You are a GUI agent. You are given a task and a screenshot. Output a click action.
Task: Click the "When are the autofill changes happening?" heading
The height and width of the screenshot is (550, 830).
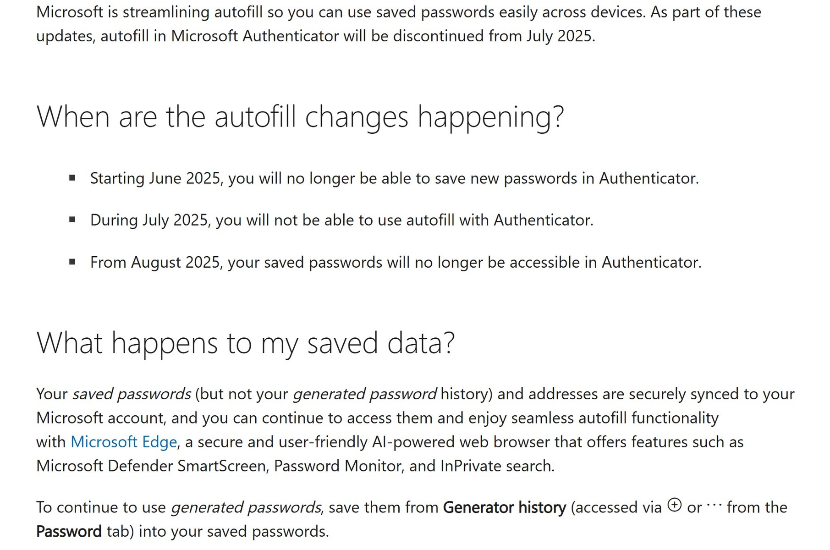[300, 117]
